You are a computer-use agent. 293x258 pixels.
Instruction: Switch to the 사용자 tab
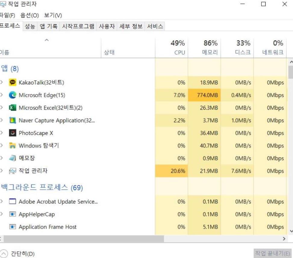[107, 26]
